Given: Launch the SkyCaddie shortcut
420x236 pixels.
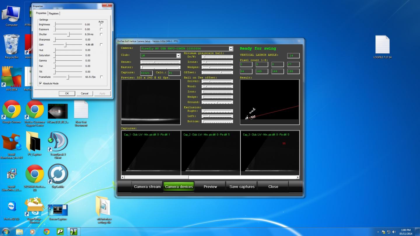Looking at the screenshot, I should [x=58, y=176].
